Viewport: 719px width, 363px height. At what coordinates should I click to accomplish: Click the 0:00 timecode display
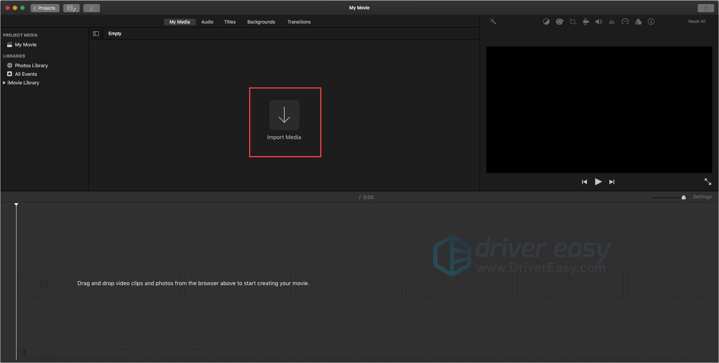(x=368, y=197)
